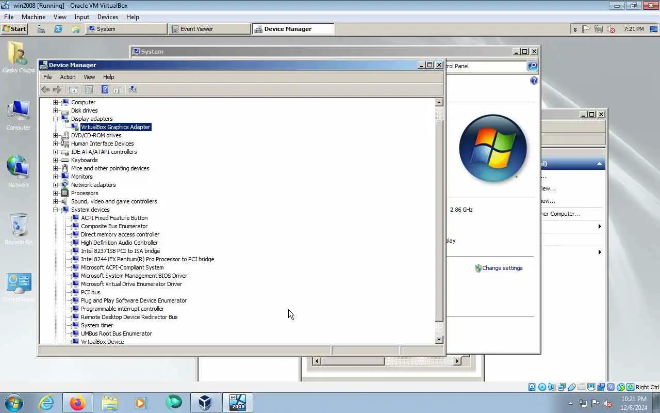660x413 pixels.
Task: Click the Device Manager forward arrow
Action: [57, 89]
